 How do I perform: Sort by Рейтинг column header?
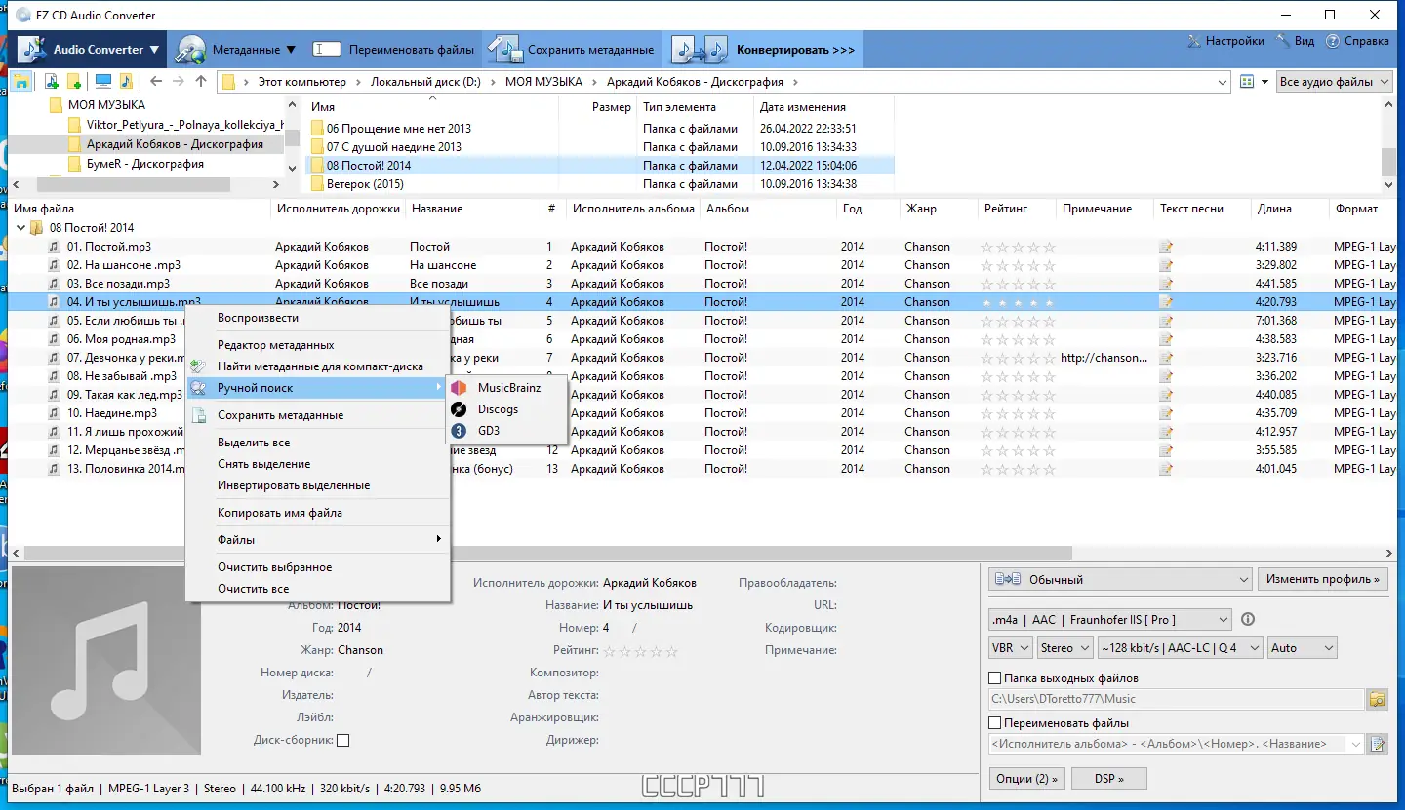(1005, 209)
